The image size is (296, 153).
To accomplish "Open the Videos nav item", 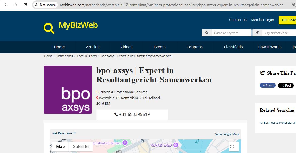I will (126, 47).
